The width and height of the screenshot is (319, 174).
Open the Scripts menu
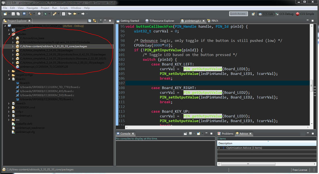[64, 8]
